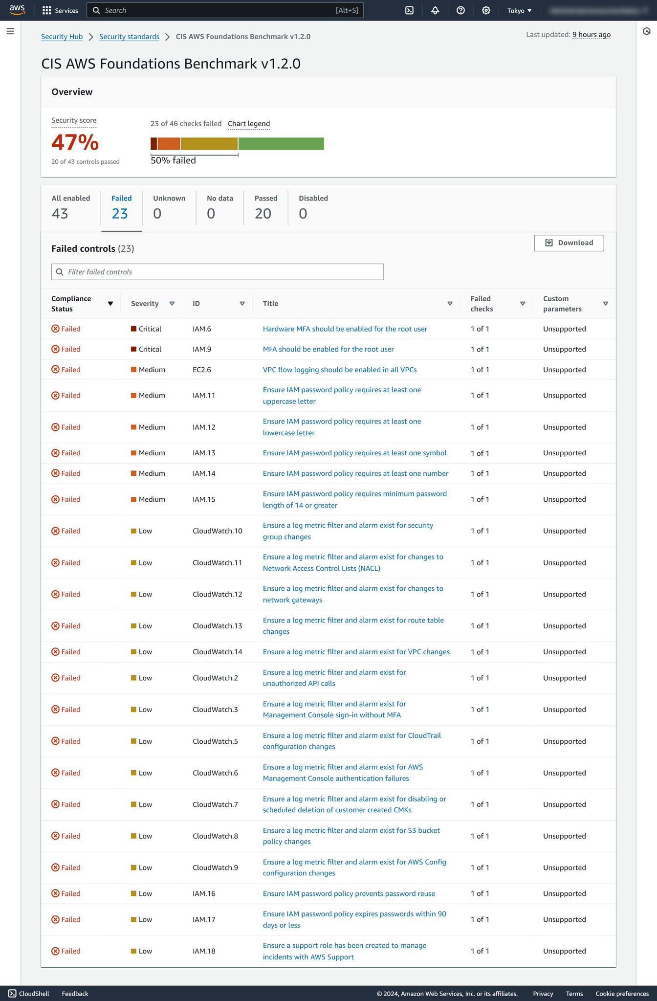Image resolution: width=657 pixels, height=1001 pixels.
Task: Download the failed controls list
Action: click(569, 243)
